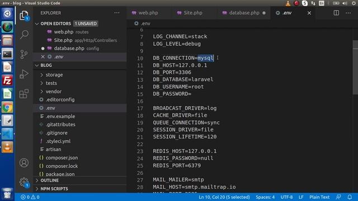358x201 pixels.
Task: Click the DB_DATABASE=laravel line
Action: point(183,79)
